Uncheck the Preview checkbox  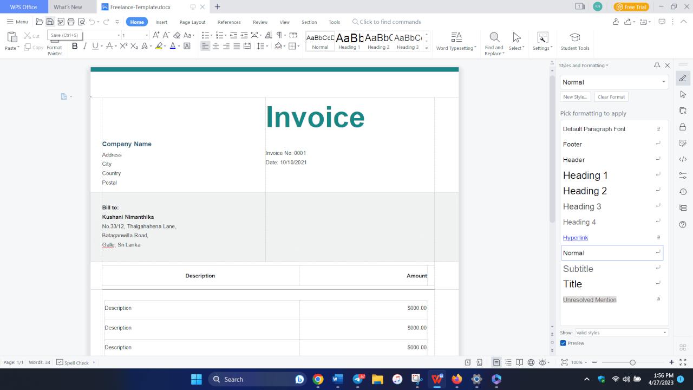tap(563, 343)
